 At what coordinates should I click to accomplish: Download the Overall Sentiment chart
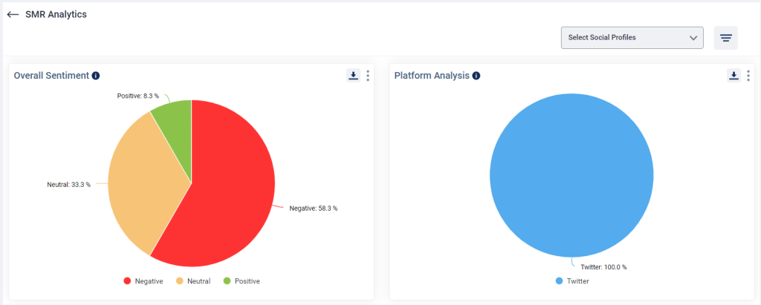click(x=353, y=75)
